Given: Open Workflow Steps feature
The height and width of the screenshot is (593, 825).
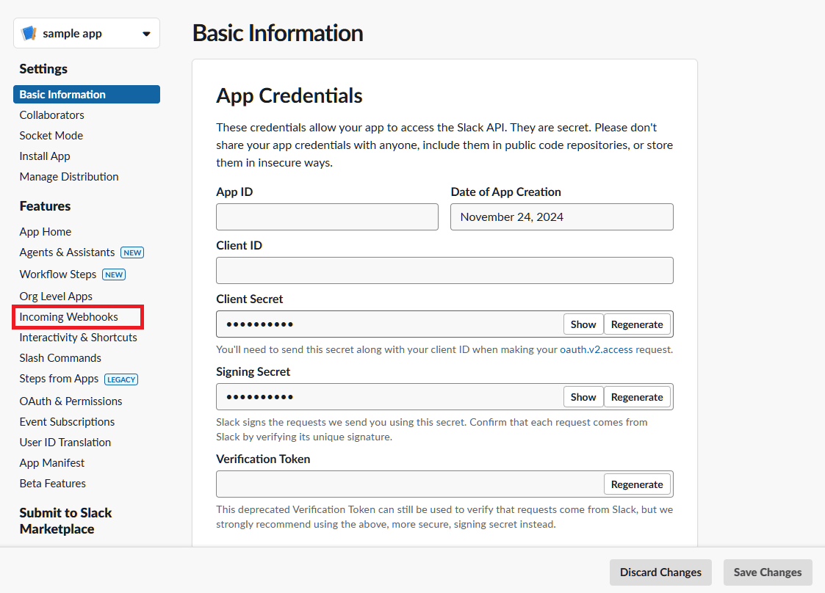Looking at the screenshot, I should (58, 274).
